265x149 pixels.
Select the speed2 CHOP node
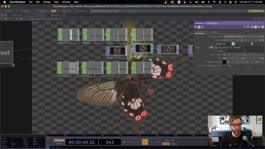[x=93, y=69]
